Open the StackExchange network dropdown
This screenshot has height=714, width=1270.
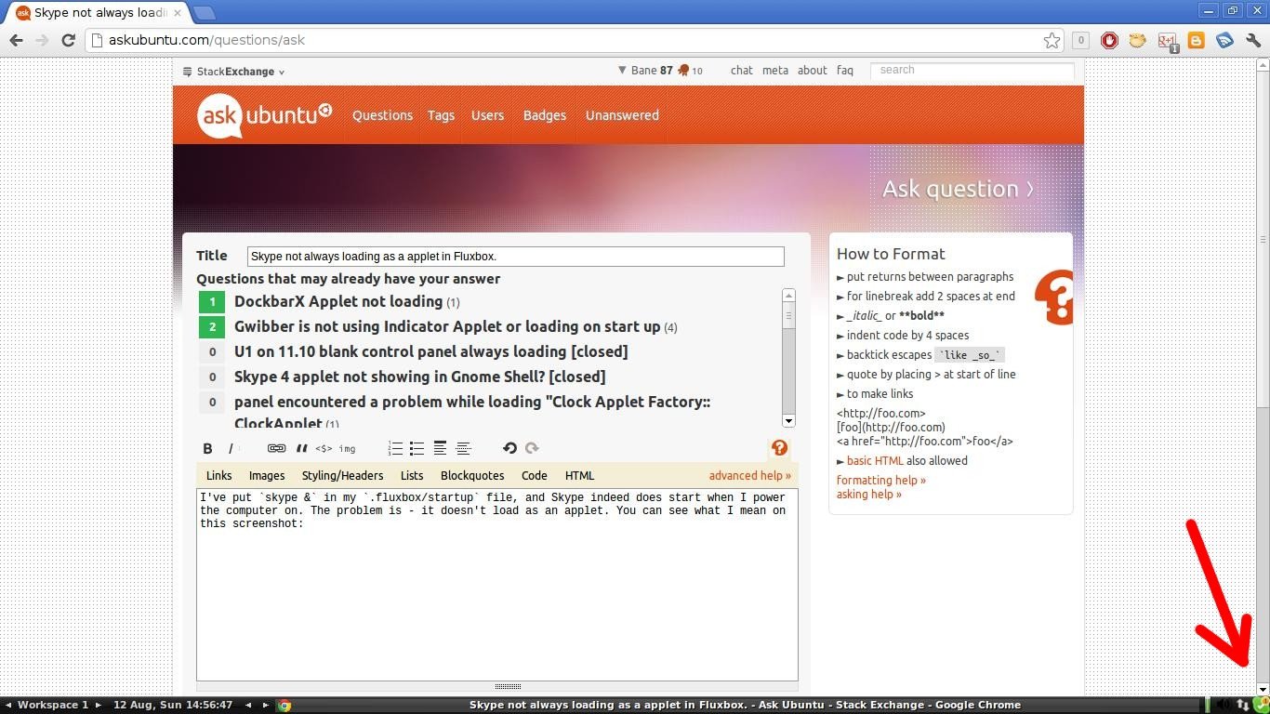tap(234, 72)
